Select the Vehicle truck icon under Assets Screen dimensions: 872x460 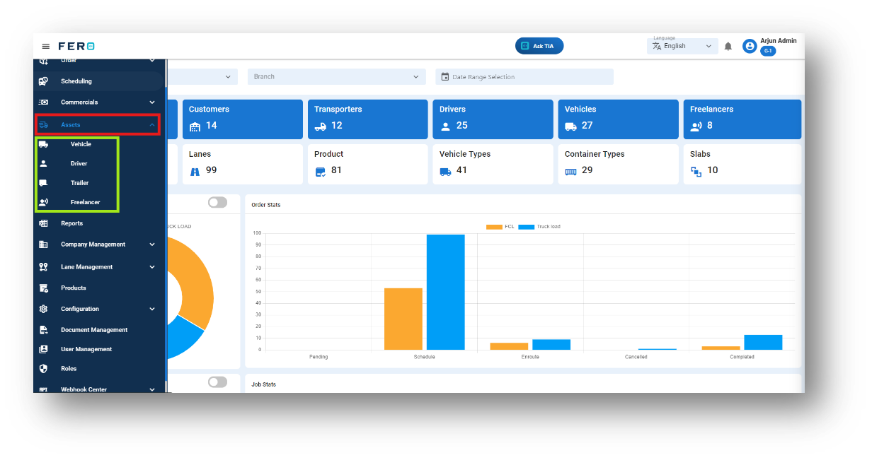tap(44, 144)
